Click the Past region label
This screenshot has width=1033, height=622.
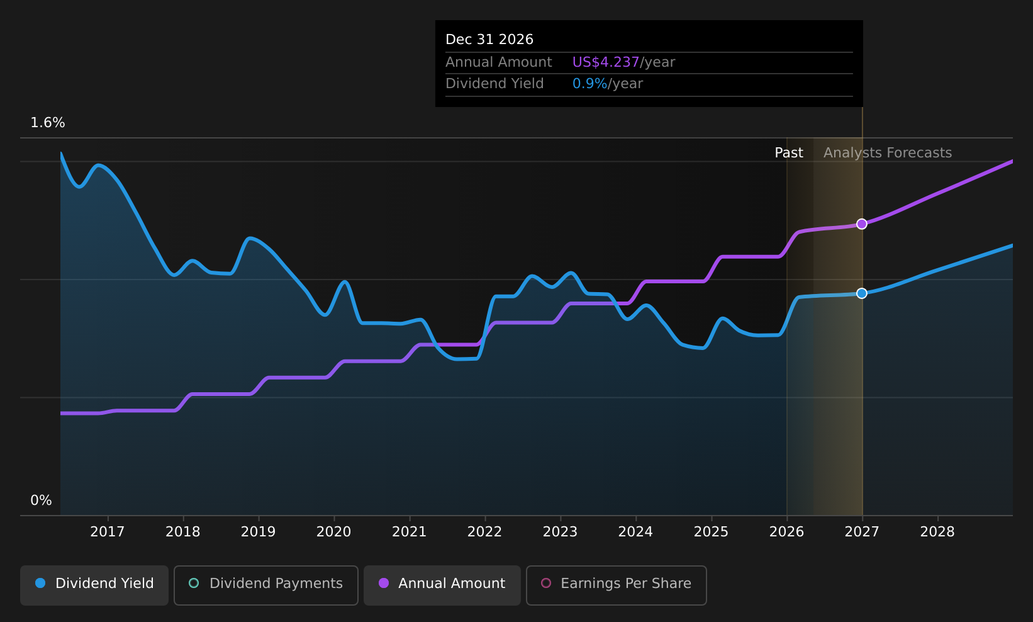(x=789, y=153)
